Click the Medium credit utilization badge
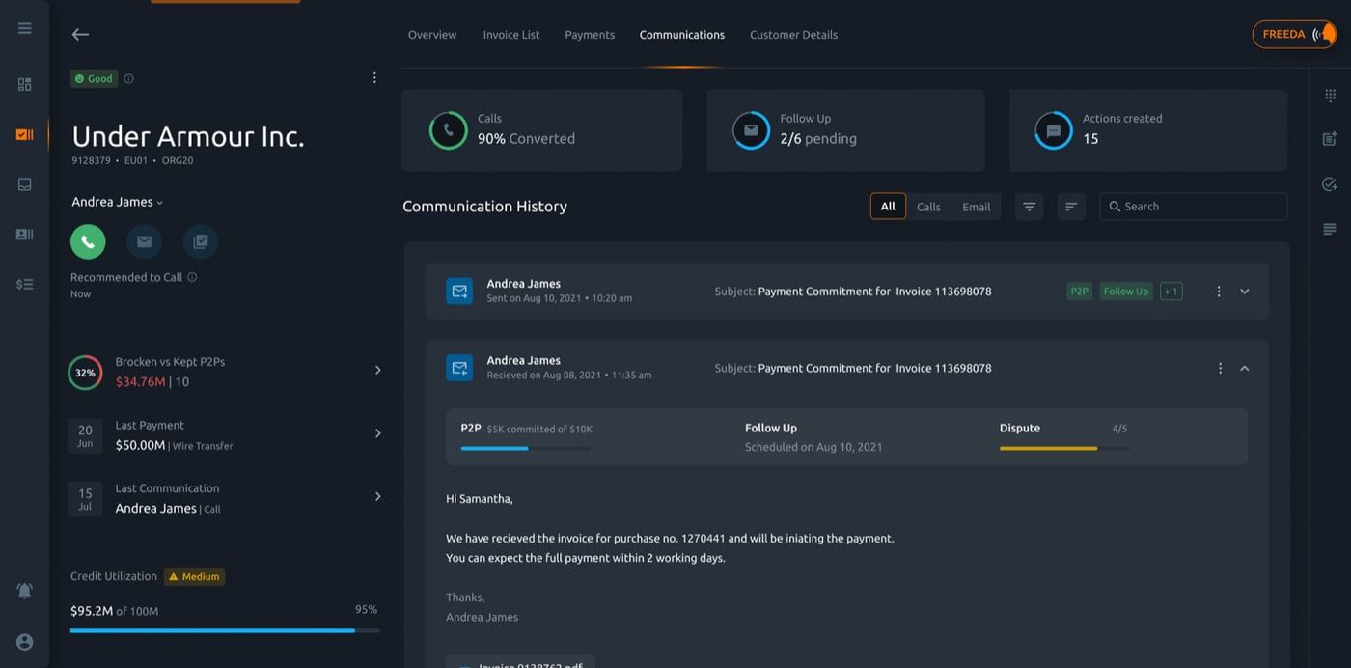Viewport: 1351px width, 668px height. [x=194, y=576]
